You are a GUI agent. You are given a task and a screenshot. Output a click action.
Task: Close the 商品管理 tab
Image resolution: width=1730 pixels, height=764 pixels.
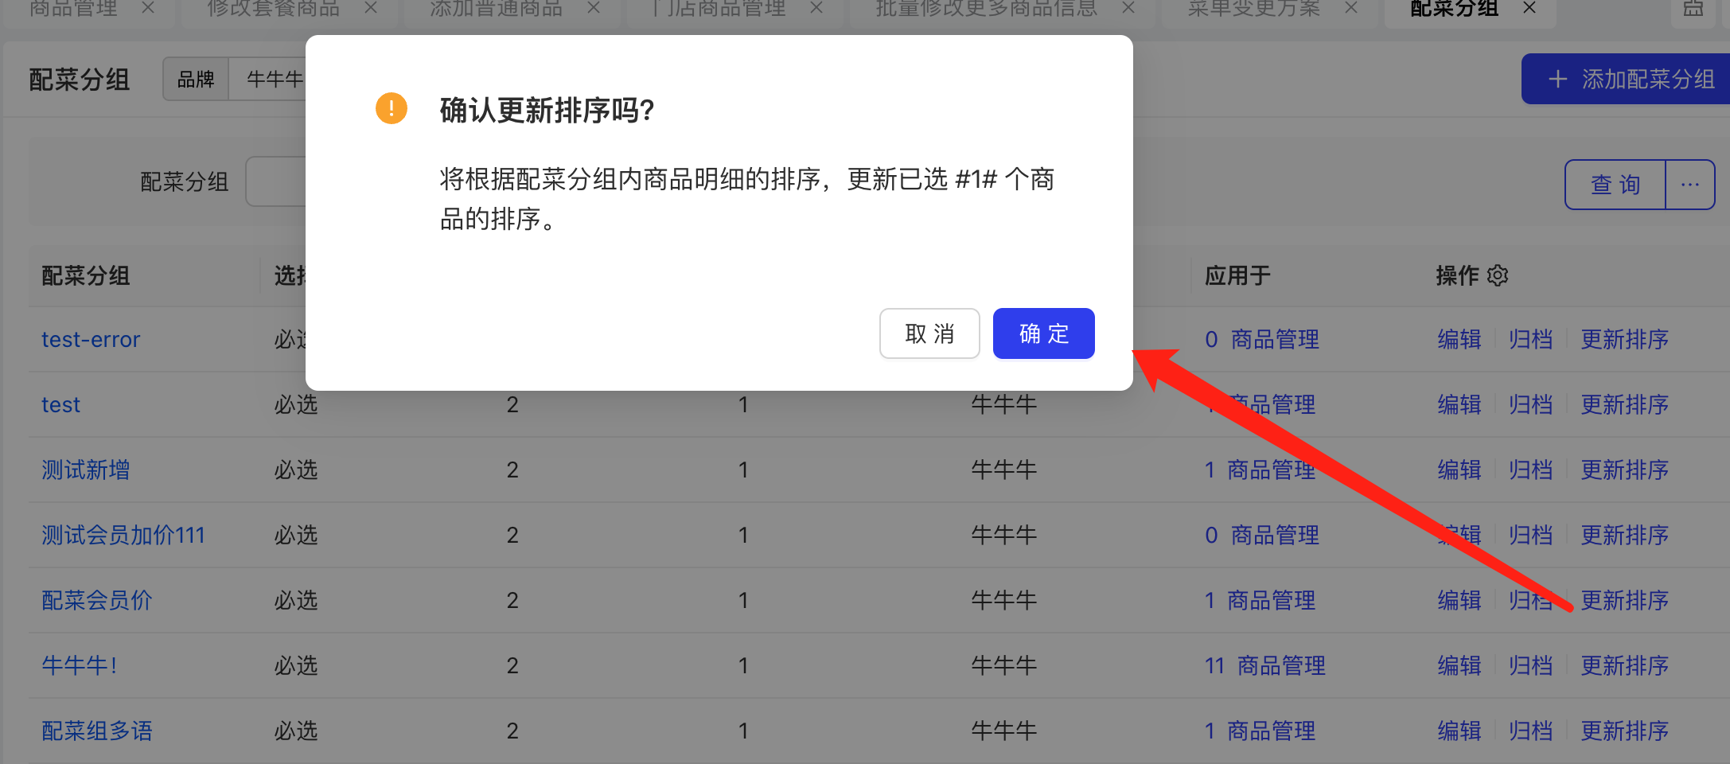147,8
